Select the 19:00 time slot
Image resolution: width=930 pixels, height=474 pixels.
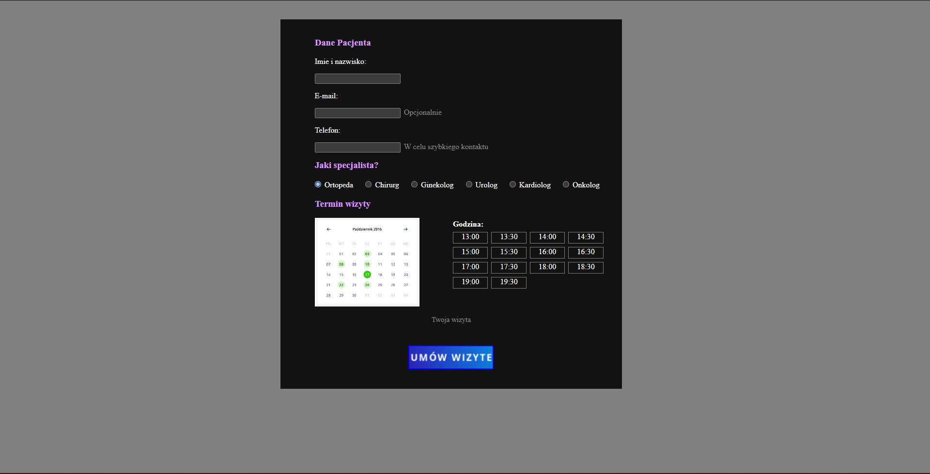[x=470, y=282]
